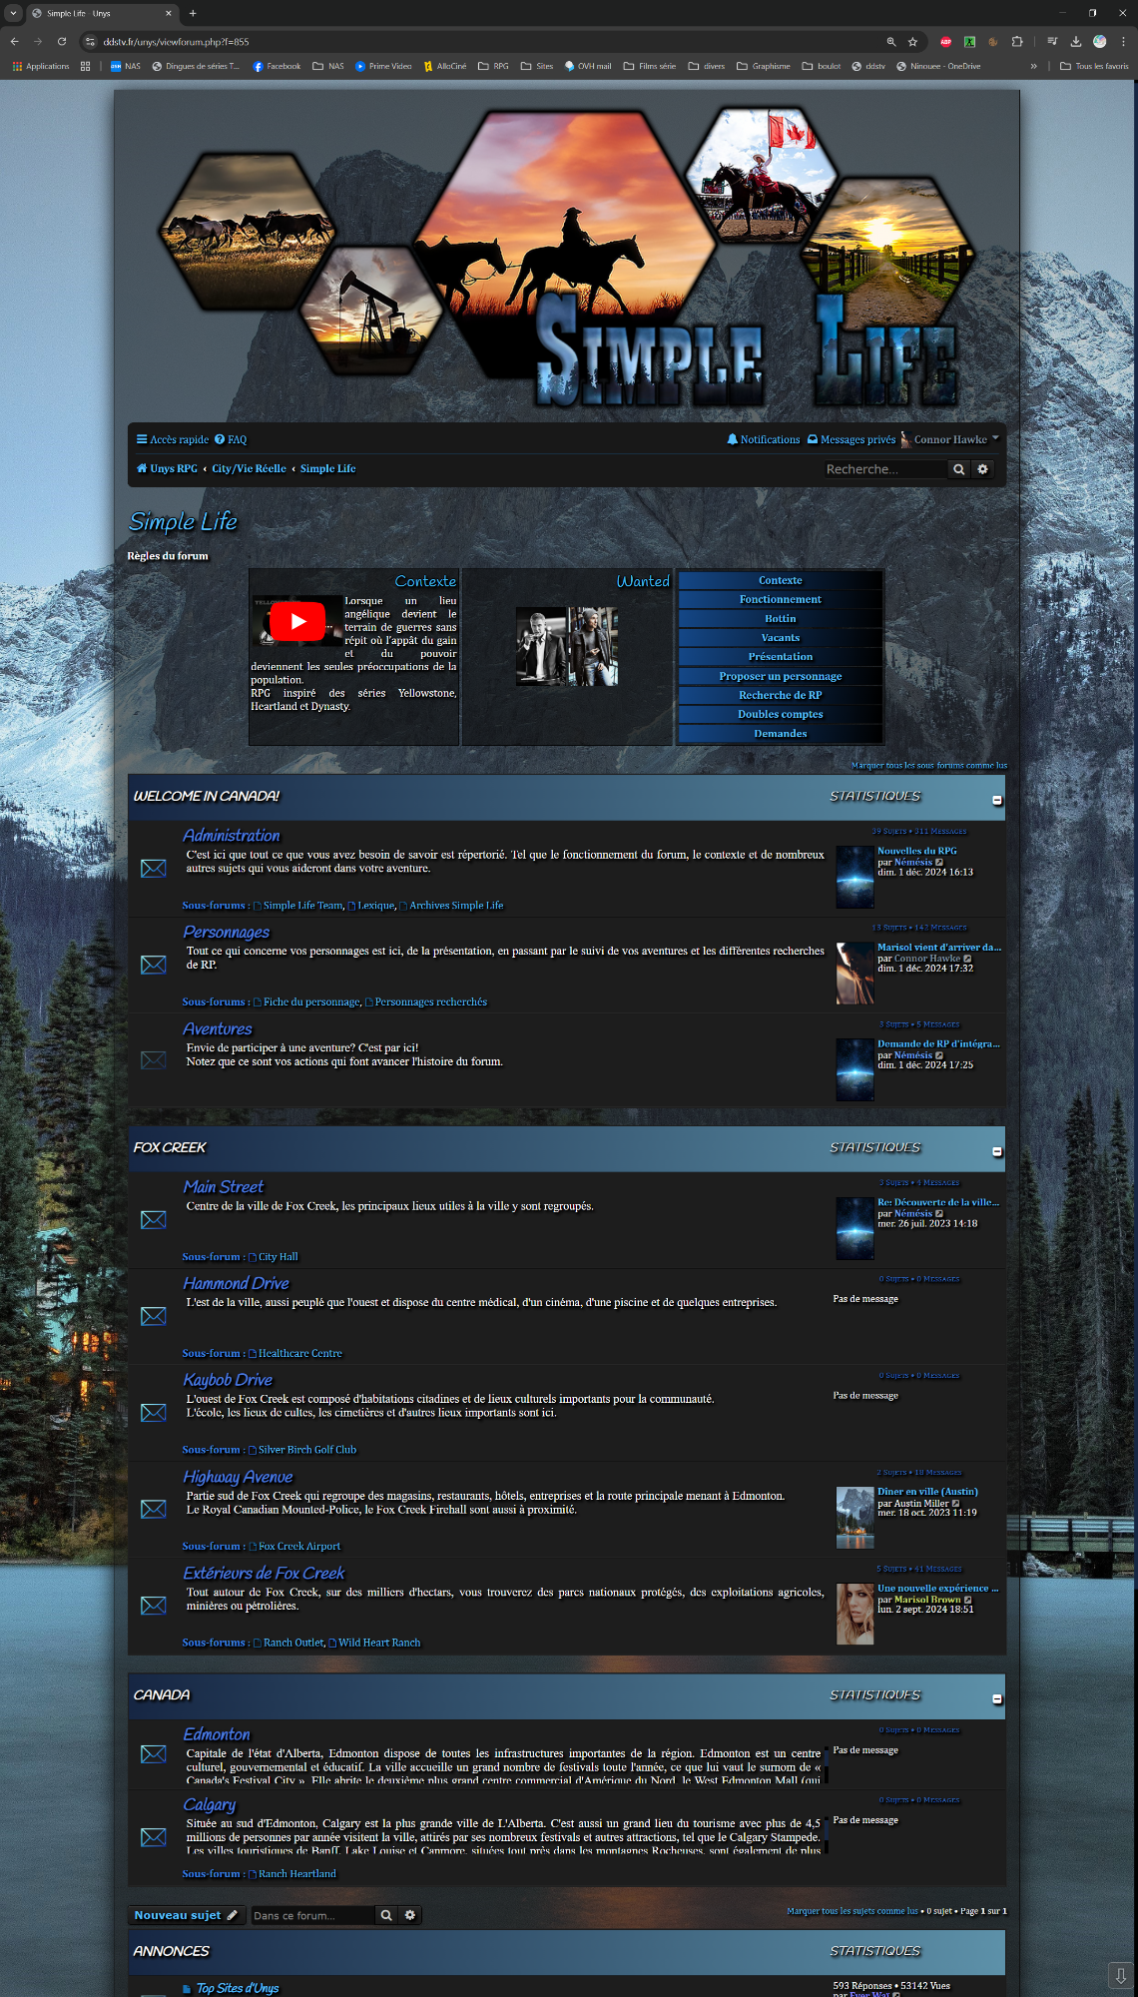The image size is (1138, 1997).
Task: Open Fiche du personnage sub-forum
Action: click(x=311, y=1002)
